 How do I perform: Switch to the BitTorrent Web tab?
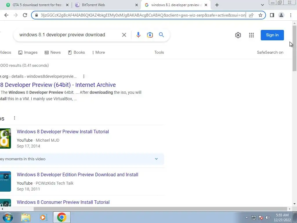93,5
